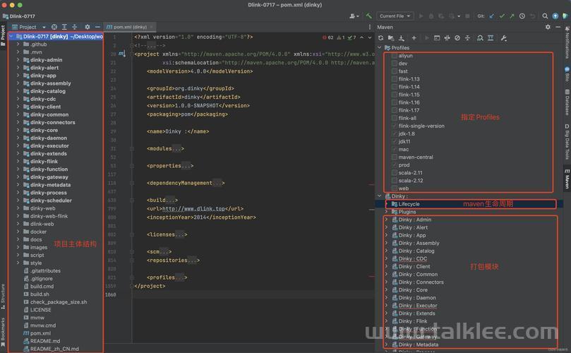Select pom.xml in Project tree
The width and height of the screenshot is (571, 353).
coord(40,333)
